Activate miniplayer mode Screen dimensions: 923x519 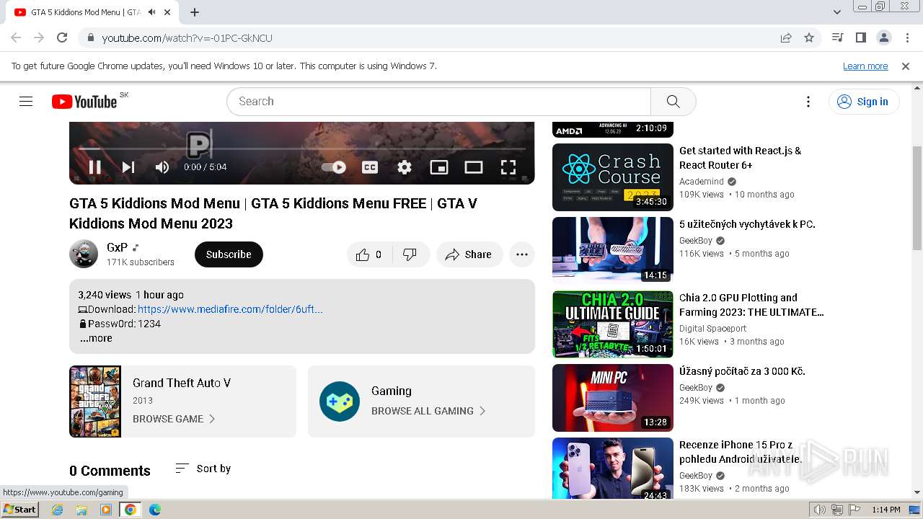pos(439,167)
